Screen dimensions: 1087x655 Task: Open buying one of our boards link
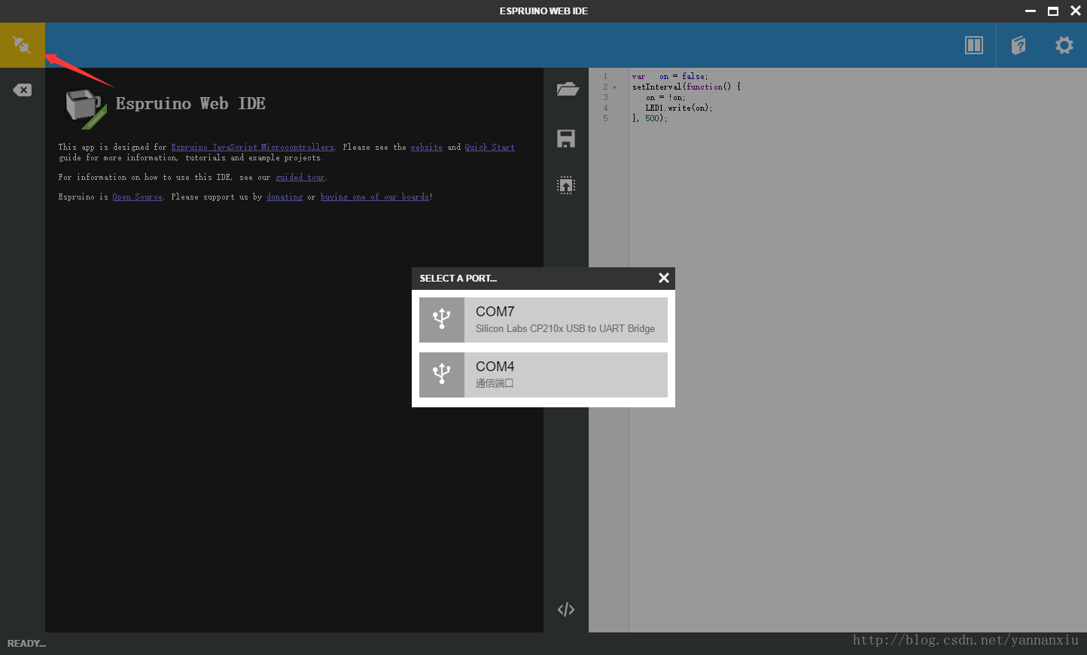pos(375,197)
